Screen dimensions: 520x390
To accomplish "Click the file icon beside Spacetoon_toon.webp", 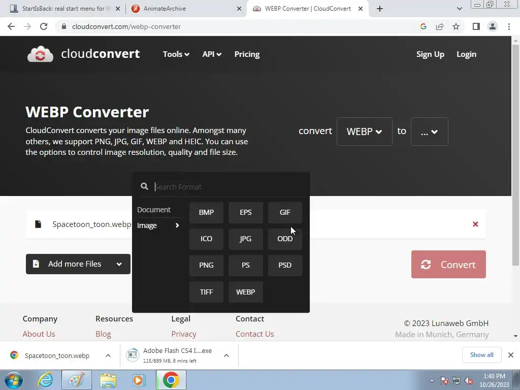I will point(38,224).
